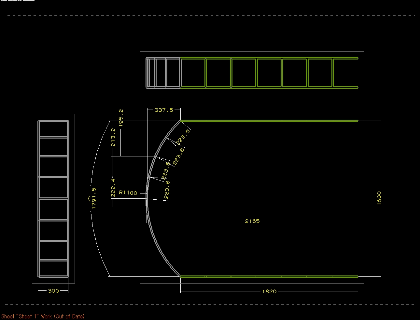This screenshot has height=320, width=420.
Task: Pick the R1100 radius dimension
Action: [x=128, y=193]
